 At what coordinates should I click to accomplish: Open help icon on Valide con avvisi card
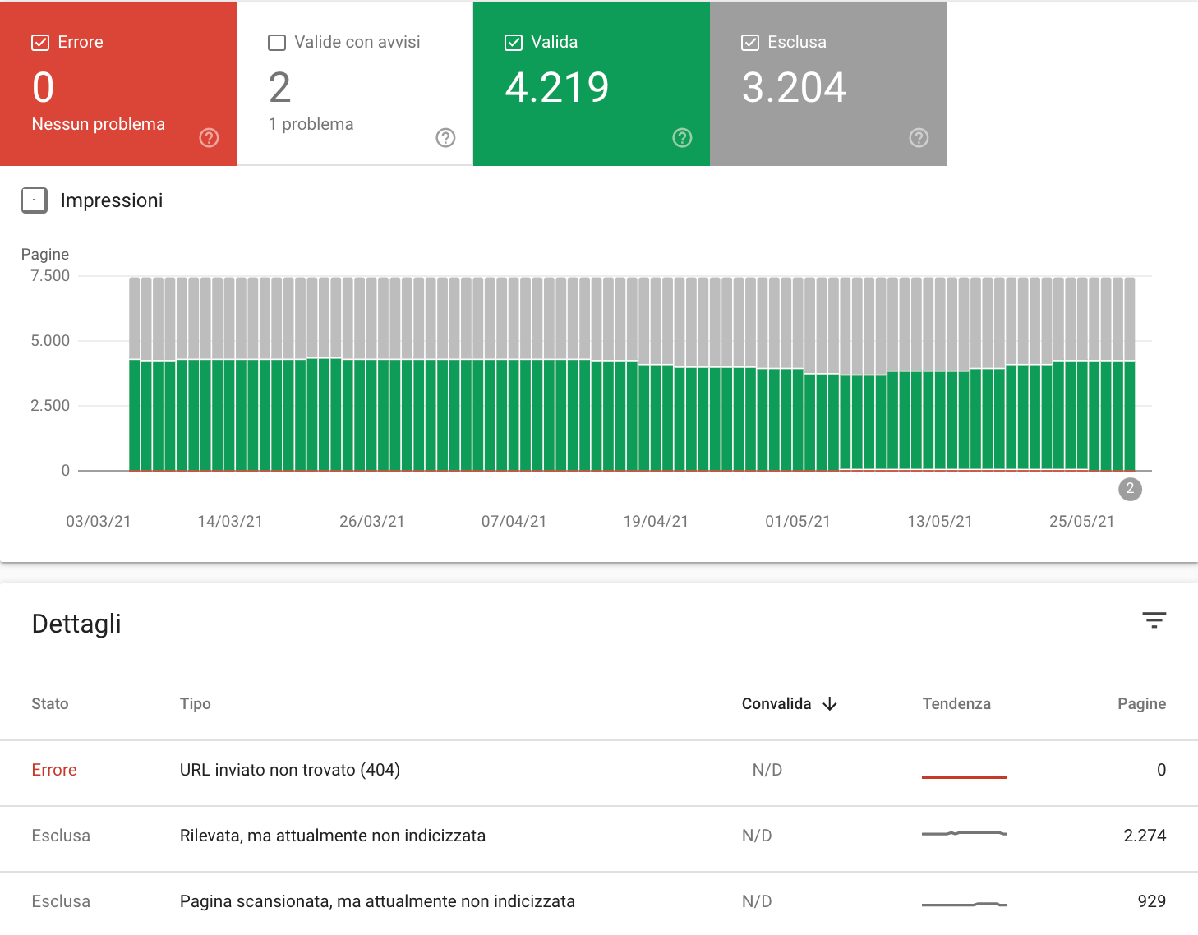point(445,138)
